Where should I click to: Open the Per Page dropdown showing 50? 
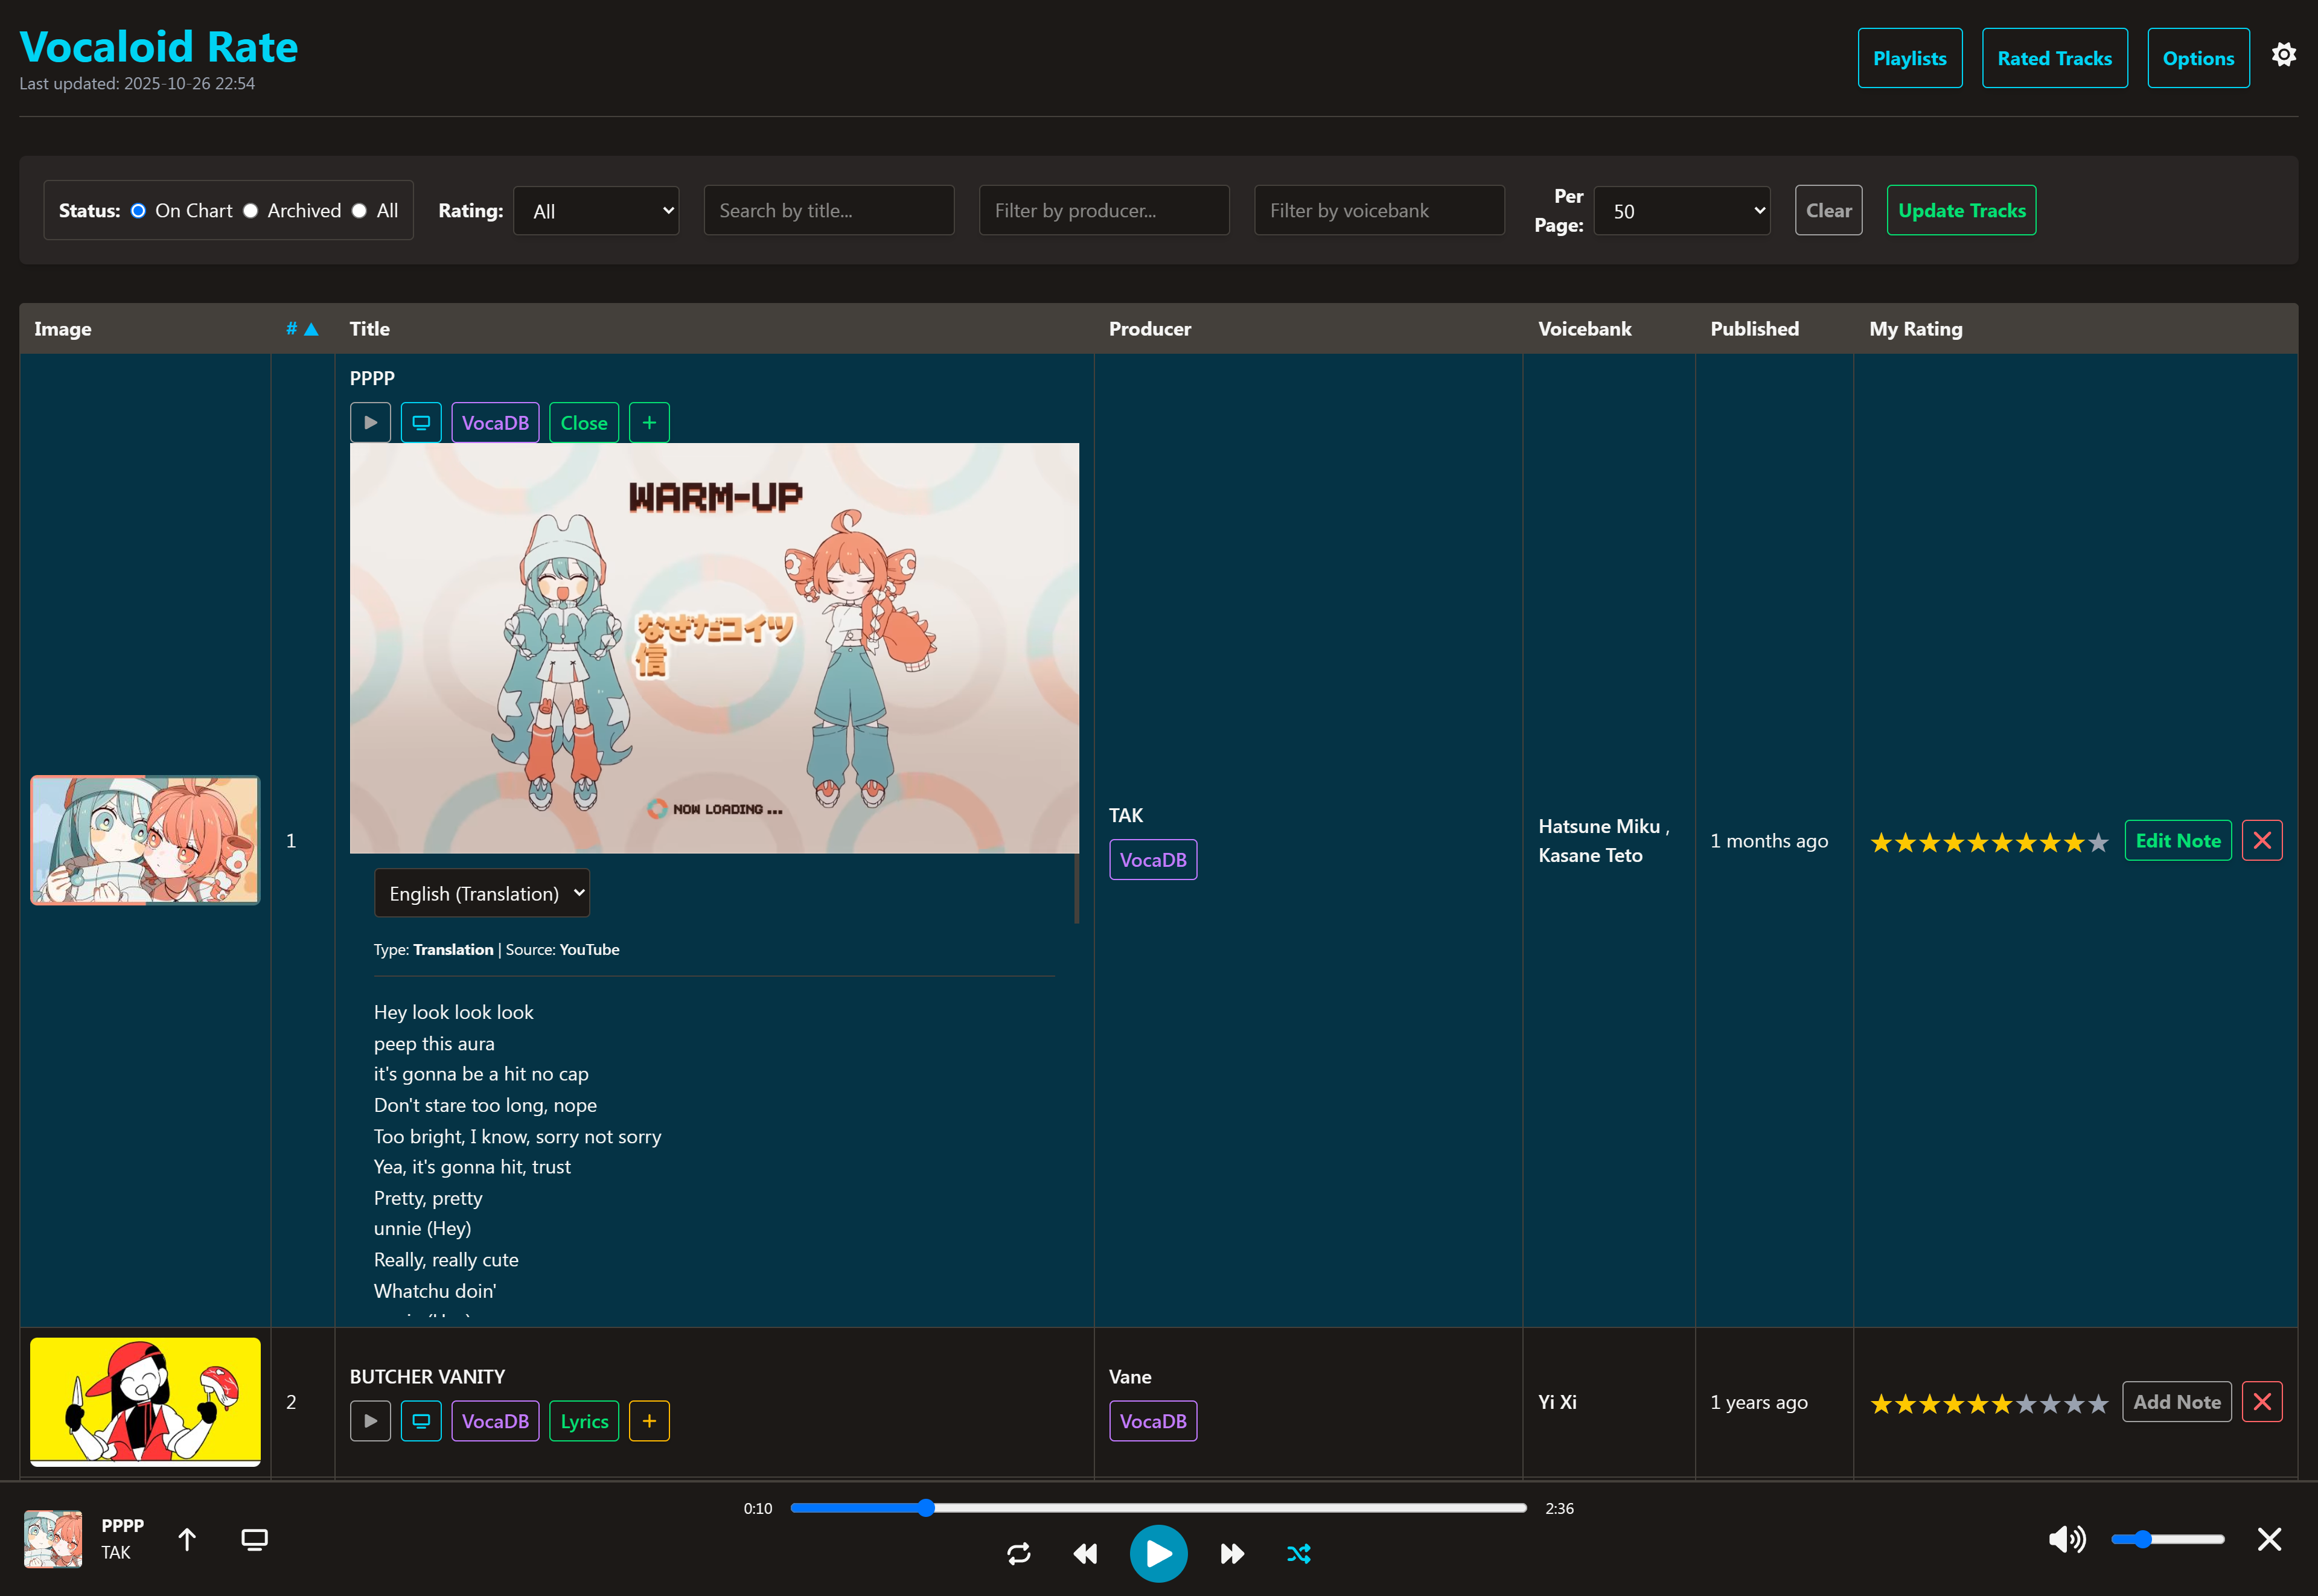(1682, 210)
